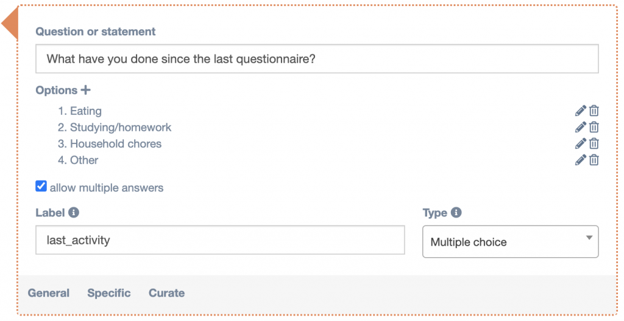
Task: Delete the Eating option
Action: [x=594, y=111]
